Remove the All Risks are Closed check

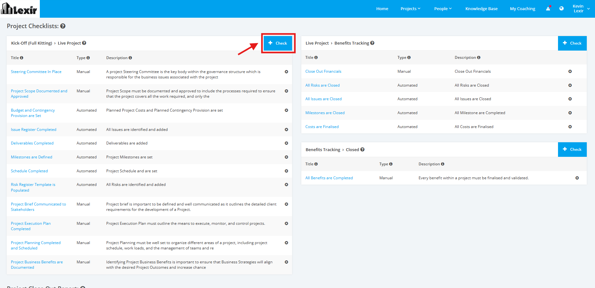[x=570, y=85]
